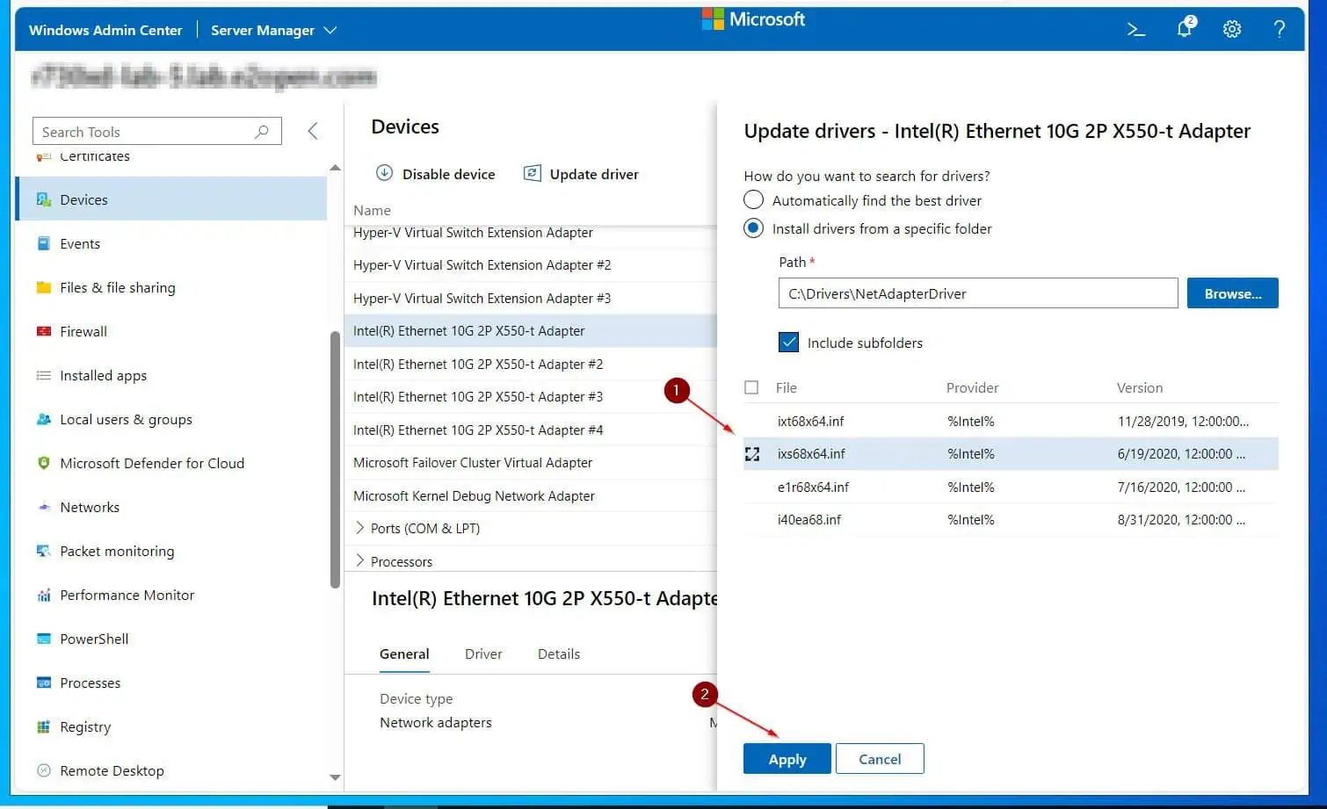
Task: Click the Update driver refresh icon
Action: pyautogui.click(x=532, y=173)
